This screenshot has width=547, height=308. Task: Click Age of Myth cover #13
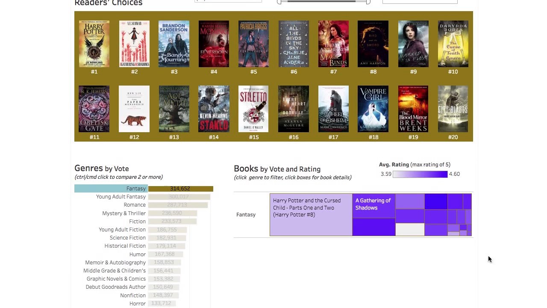174,109
